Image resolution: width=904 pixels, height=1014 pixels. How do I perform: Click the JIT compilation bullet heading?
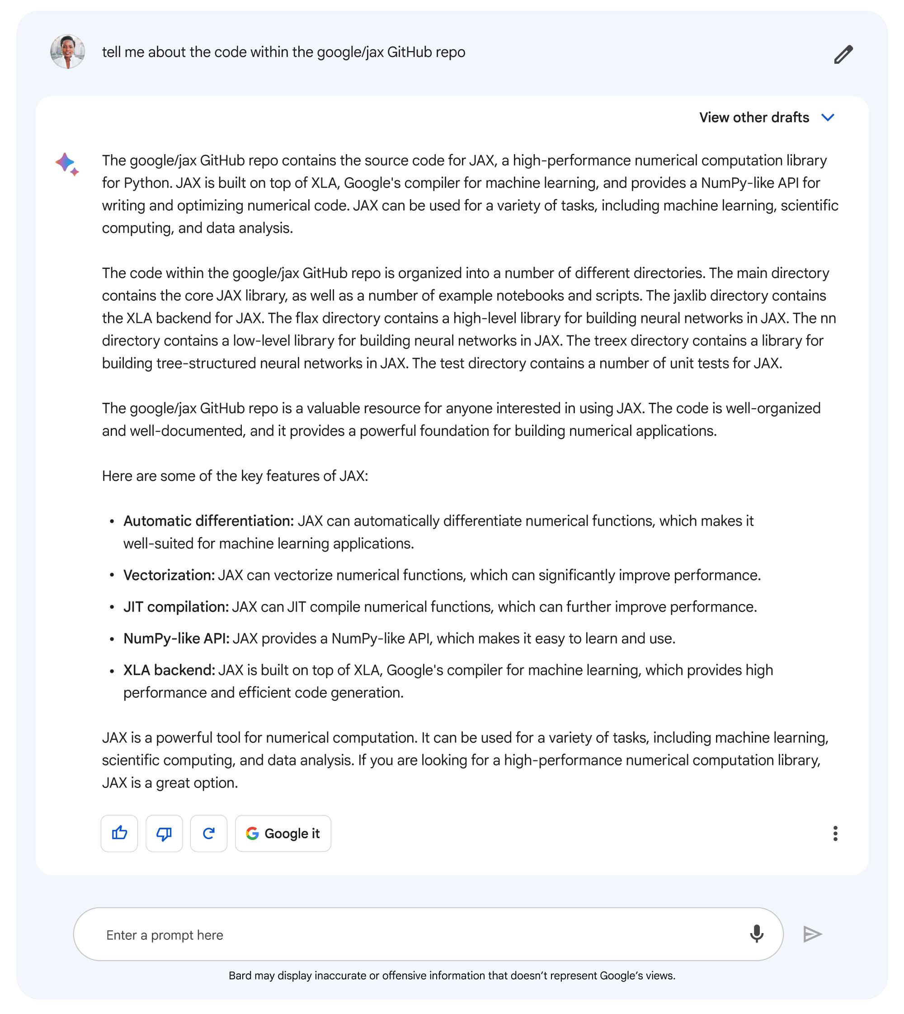click(176, 607)
